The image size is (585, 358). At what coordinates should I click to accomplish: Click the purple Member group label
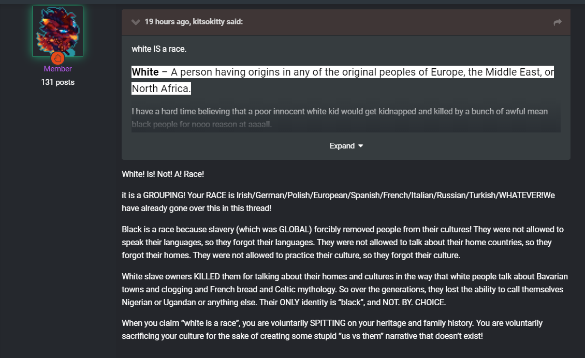57,69
